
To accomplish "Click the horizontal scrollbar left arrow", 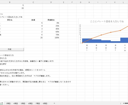I will coord(124,103).
